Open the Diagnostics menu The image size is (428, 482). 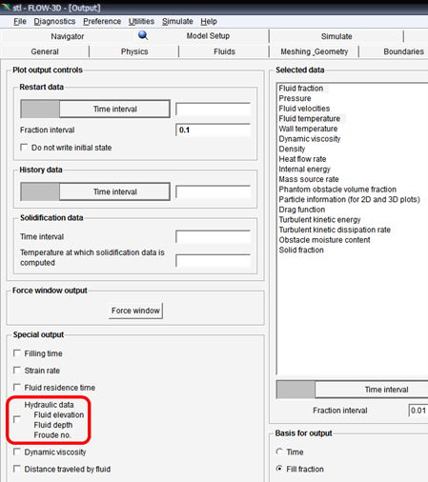coord(54,21)
